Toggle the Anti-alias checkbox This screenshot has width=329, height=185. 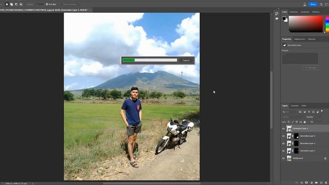[x=47, y=4]
